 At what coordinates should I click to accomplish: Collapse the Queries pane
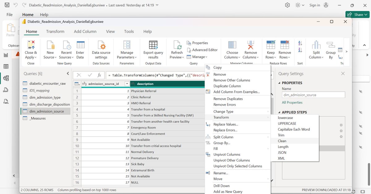(68, 74)
